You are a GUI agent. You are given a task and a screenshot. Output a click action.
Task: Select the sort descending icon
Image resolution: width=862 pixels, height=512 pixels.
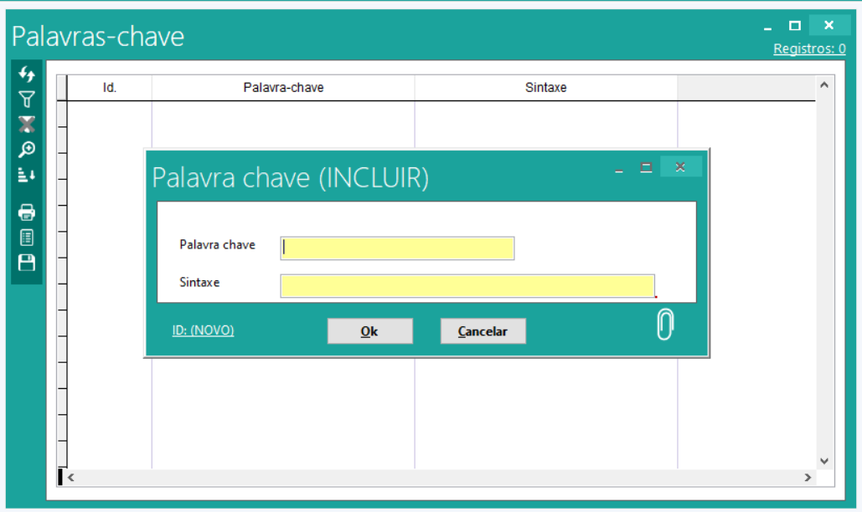tap(27, 176)
